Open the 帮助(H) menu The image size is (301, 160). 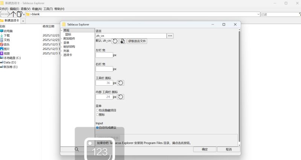point(59,9)
